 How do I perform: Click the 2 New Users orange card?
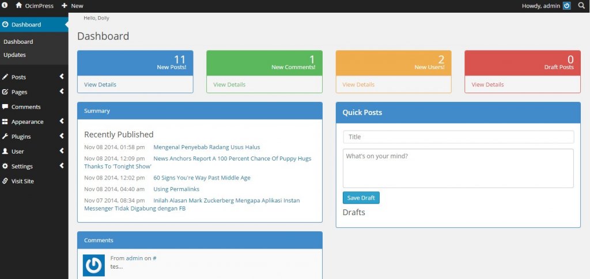click(394, 63)
